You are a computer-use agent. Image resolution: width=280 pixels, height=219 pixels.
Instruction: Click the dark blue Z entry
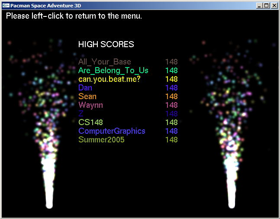[81, 114]
